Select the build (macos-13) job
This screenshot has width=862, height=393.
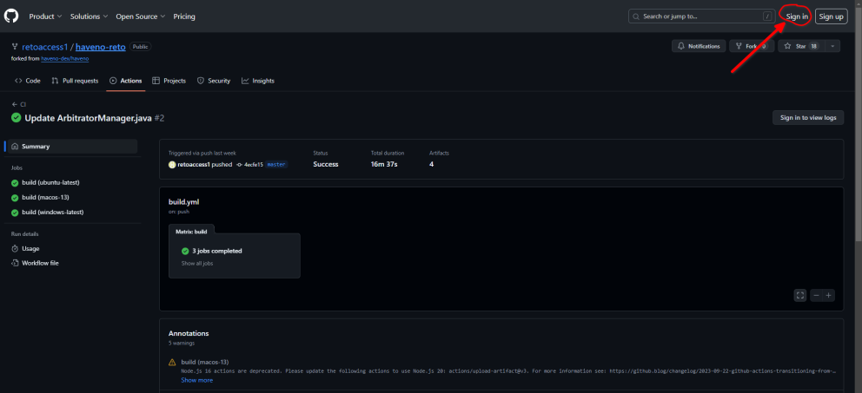45,197
